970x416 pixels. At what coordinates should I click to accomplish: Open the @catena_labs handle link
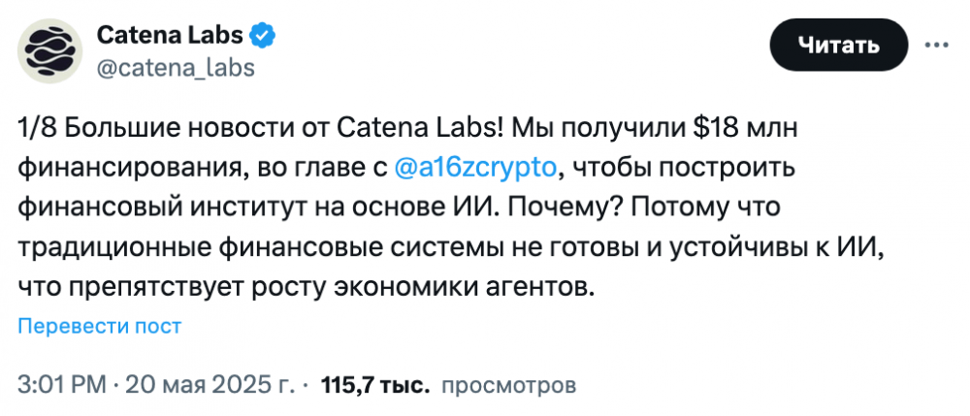(176, 68)
